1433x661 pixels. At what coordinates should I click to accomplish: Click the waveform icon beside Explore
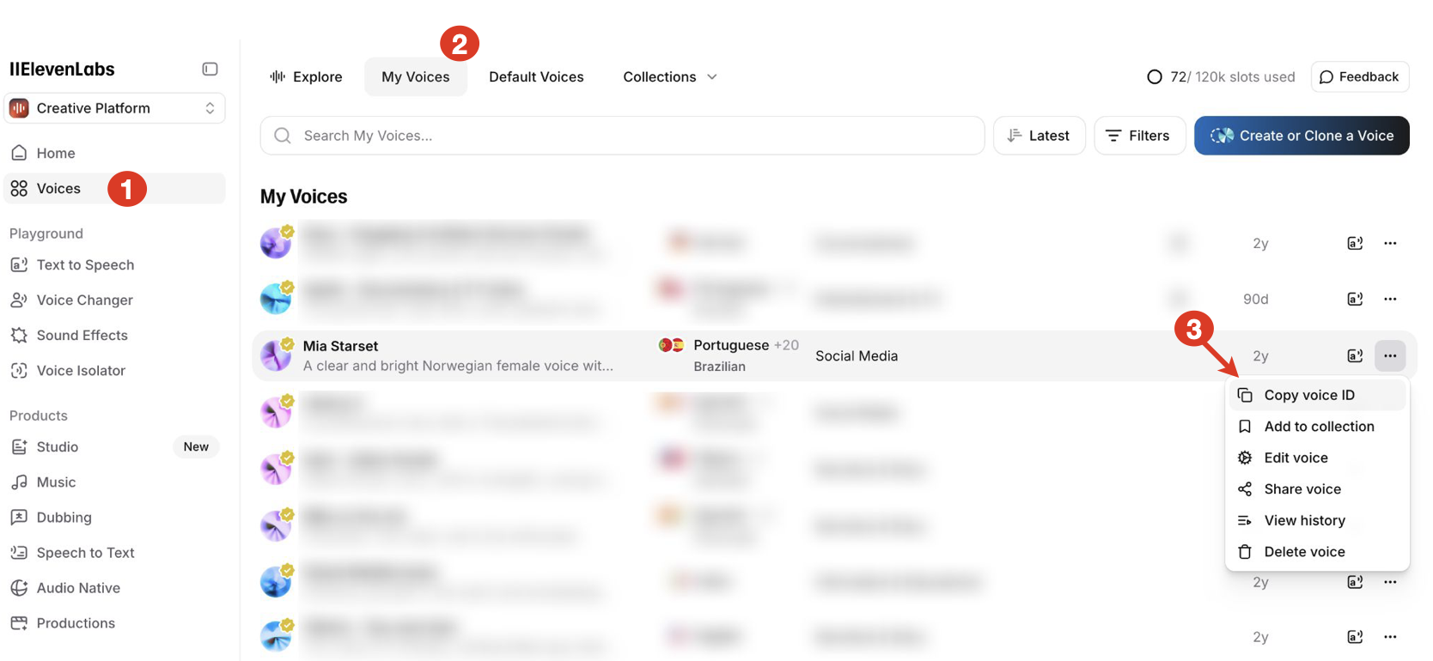[x=277, y=76]
